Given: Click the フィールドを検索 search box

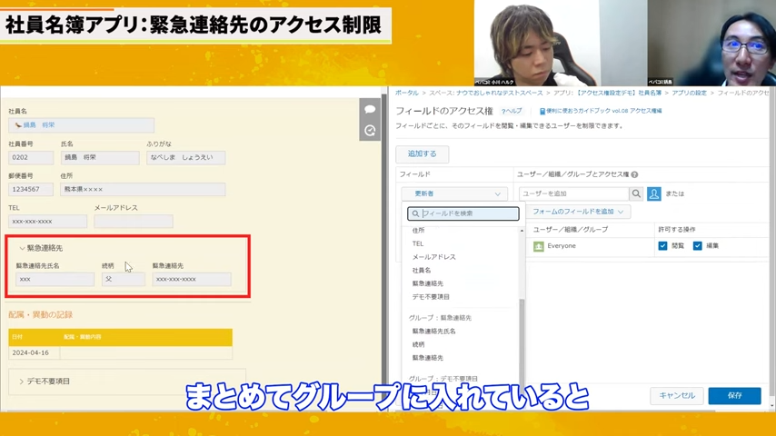Looking at the screenshot, I should pos(463,213).
